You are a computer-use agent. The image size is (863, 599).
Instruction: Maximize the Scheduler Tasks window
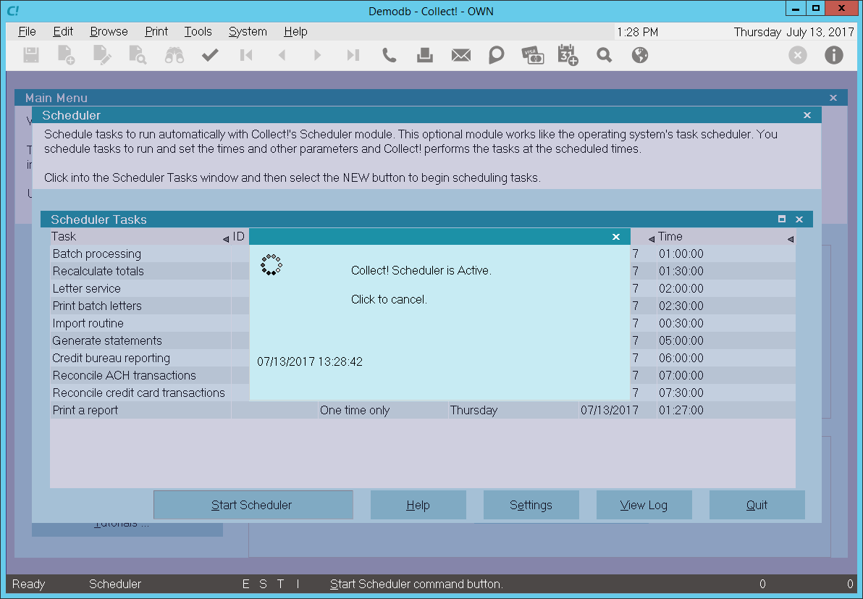781,219
